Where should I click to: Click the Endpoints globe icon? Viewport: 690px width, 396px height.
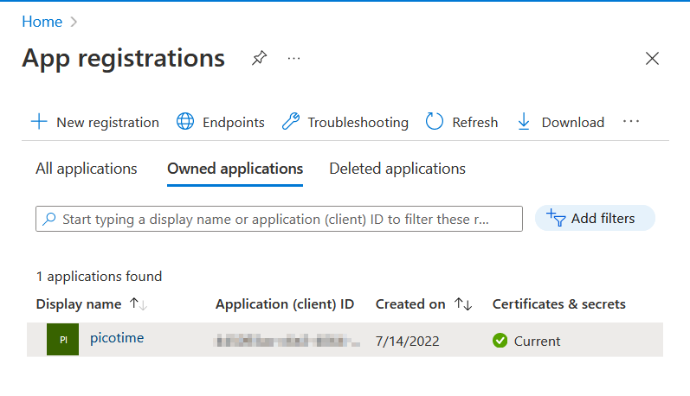(x=185, y=122)
